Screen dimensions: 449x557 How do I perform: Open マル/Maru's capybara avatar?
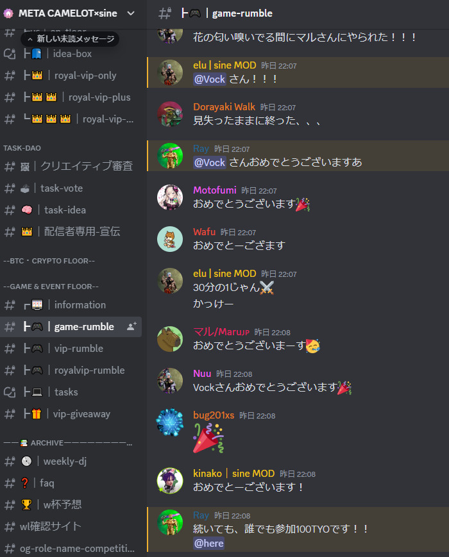coord(170,339)
